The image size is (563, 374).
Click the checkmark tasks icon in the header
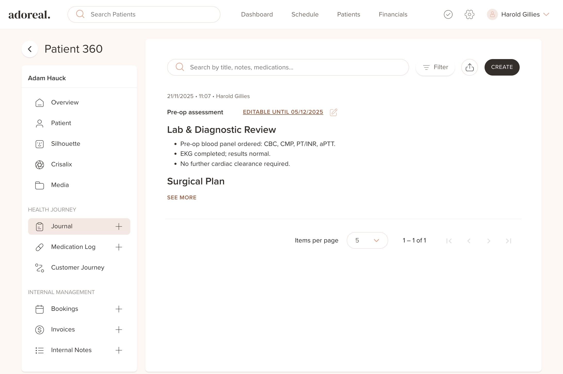click(x=448, y=14)
